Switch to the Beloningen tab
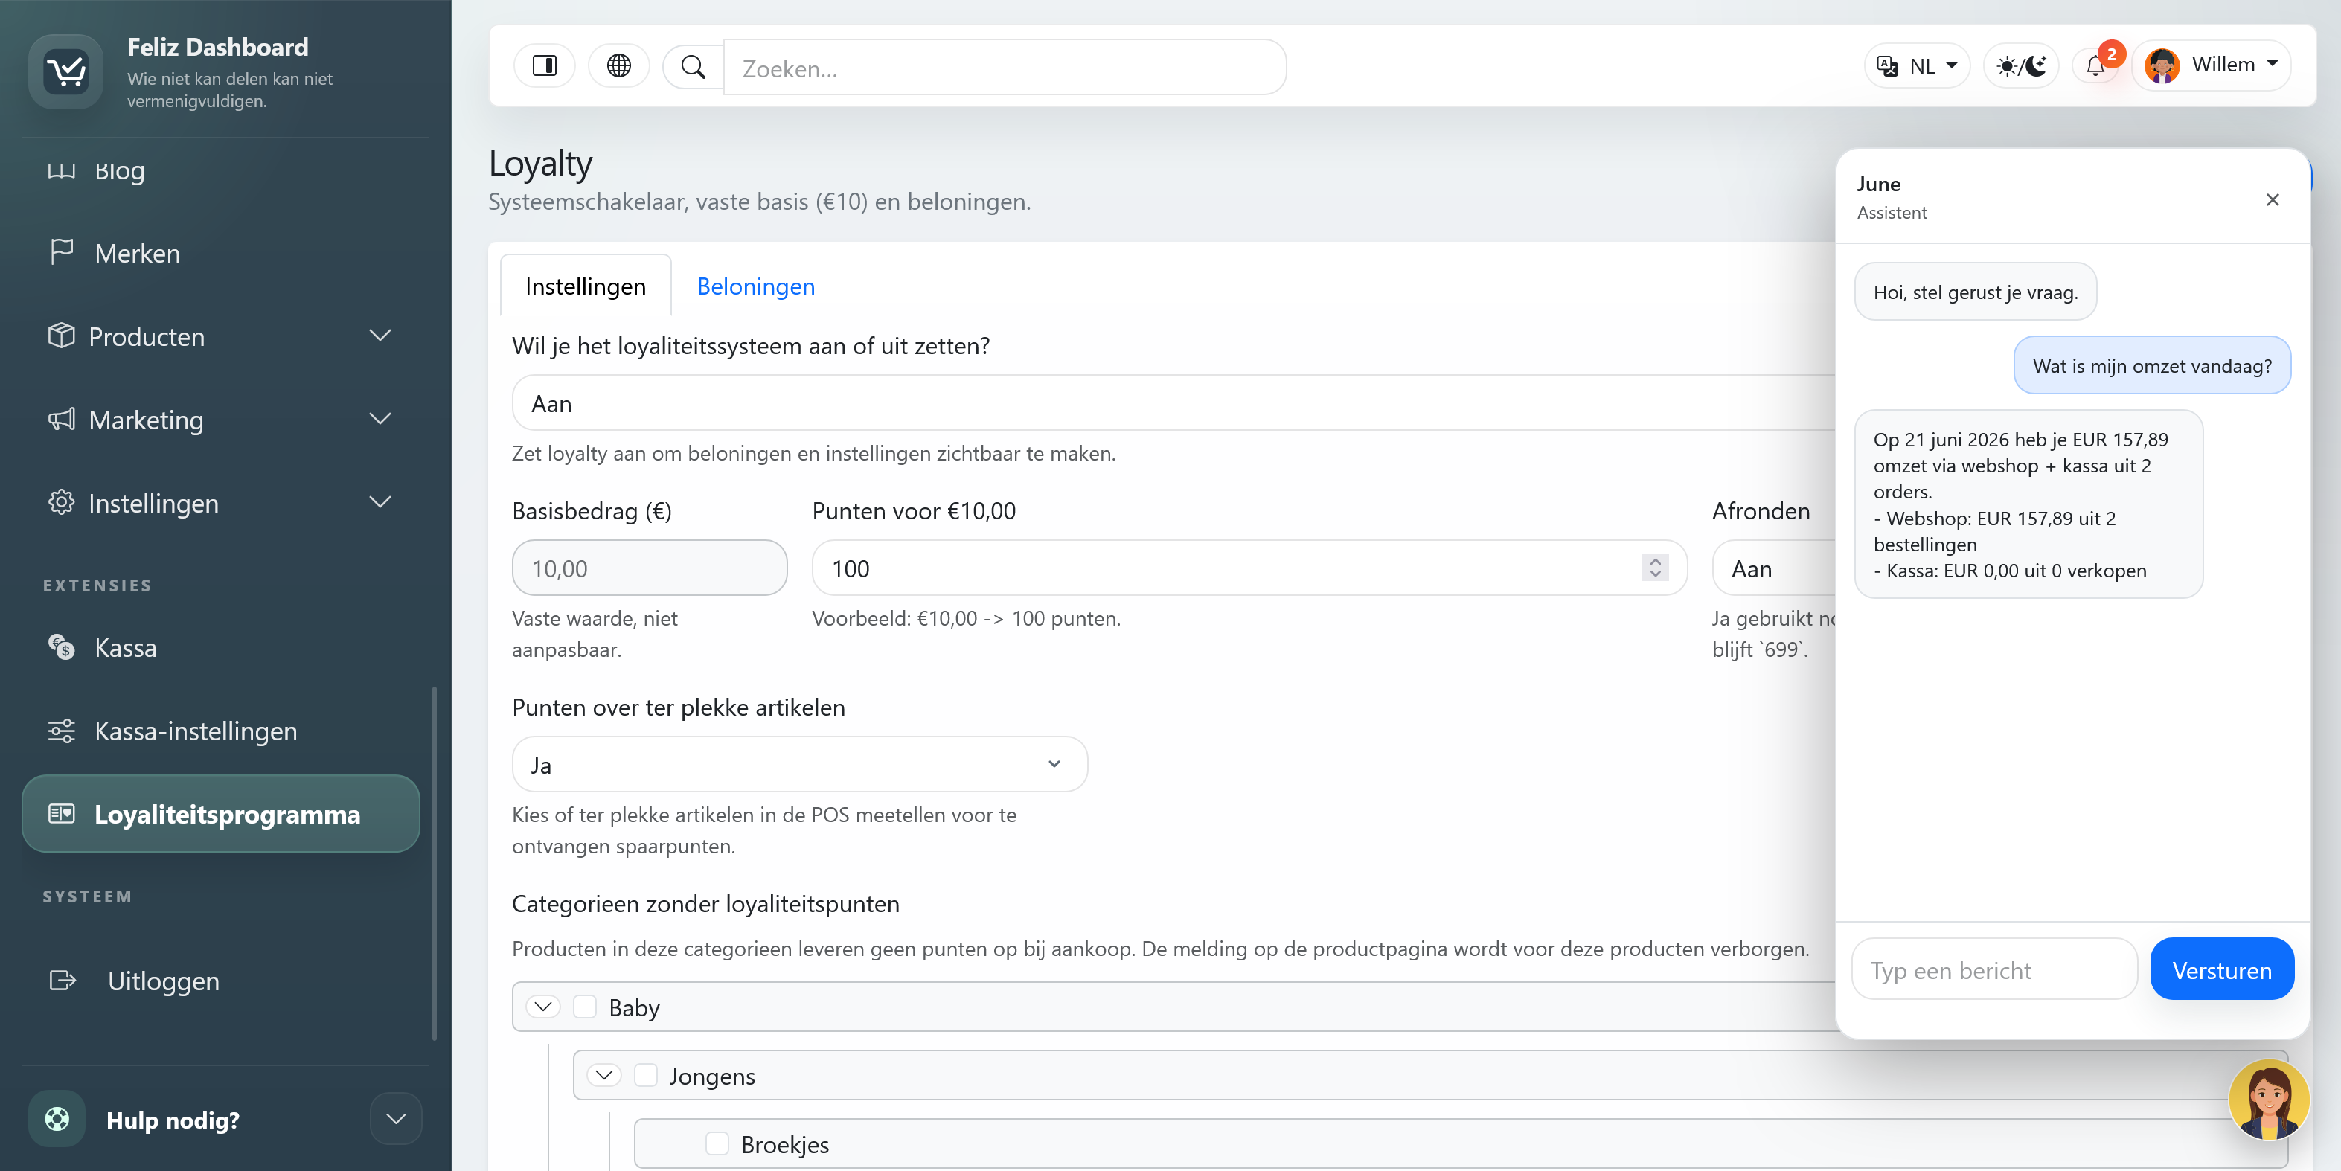Screen dimensions: 2341x1171 pos(755,286)
